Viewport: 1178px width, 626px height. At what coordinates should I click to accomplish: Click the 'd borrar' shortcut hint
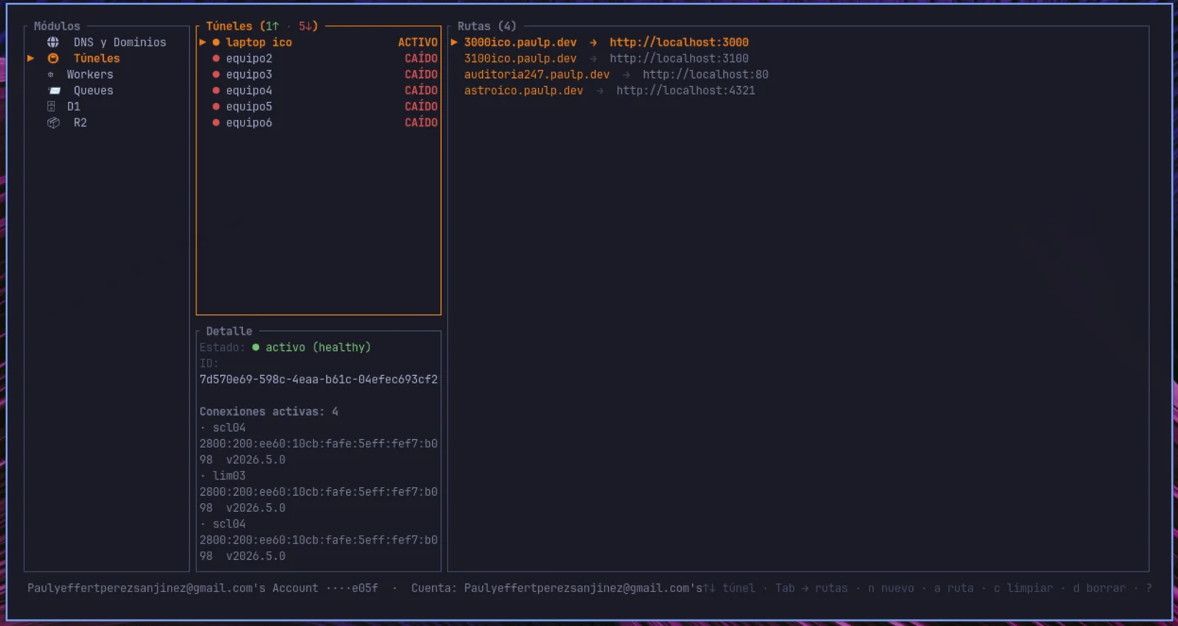pyautogui.click(x=1099, y=588)
